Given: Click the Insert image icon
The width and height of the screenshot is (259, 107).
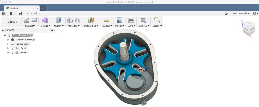Looking at the screenshot, I should (120, 20).
